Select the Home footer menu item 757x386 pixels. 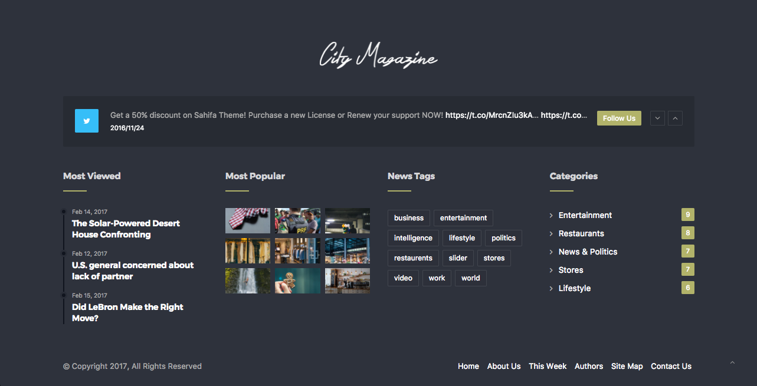point(468,366)
